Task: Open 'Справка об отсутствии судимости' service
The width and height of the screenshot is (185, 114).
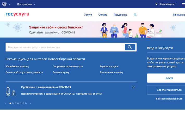Action: (24, 72)
